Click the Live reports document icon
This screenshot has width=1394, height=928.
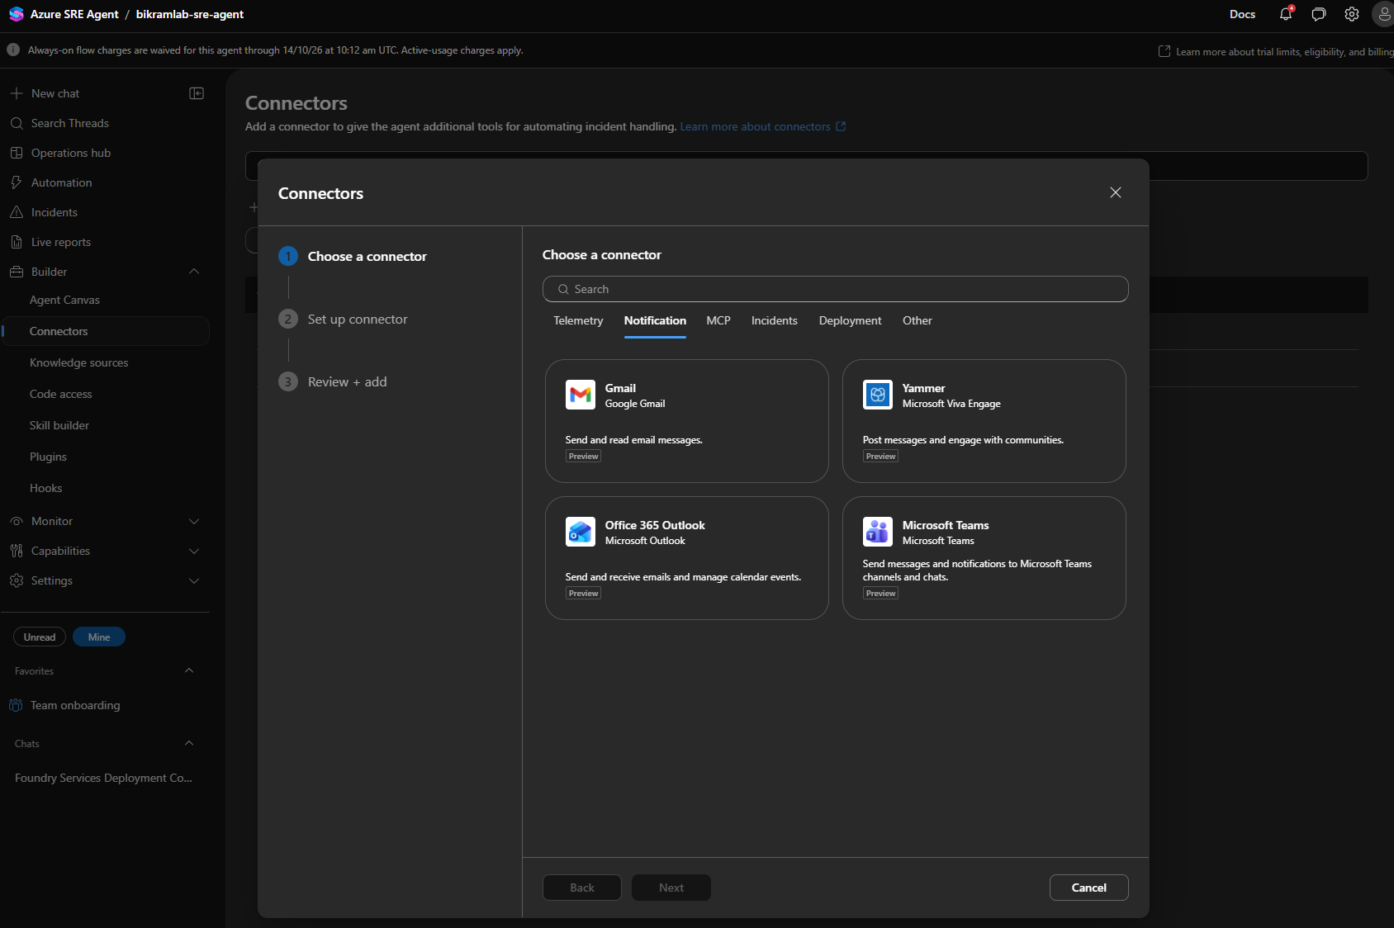(17, 242)
